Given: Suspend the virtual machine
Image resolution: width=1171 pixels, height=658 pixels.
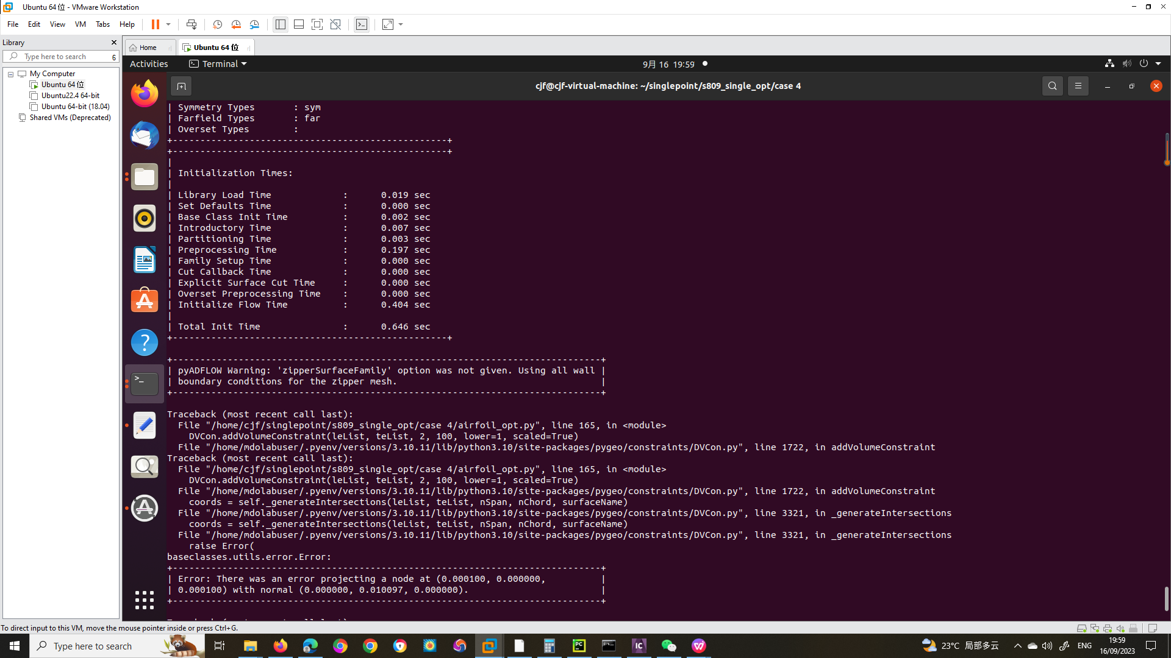Looking at the screenshot, I should 157,24.
